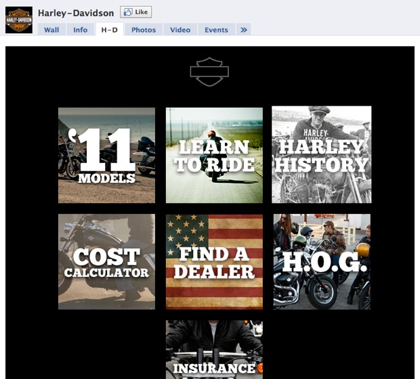Select the H-D tab

(109, 30)
